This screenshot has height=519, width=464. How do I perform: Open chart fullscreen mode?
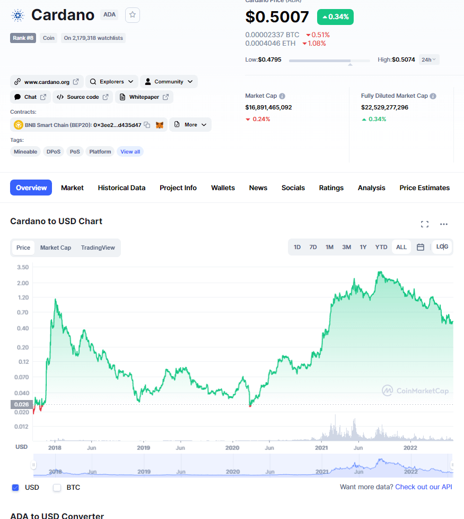point(425,224)
